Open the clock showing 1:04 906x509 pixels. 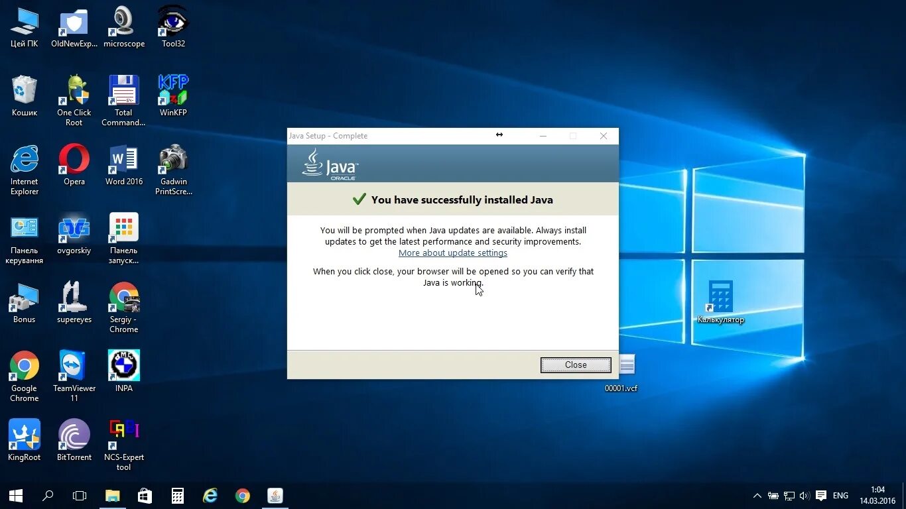point(877,496)
